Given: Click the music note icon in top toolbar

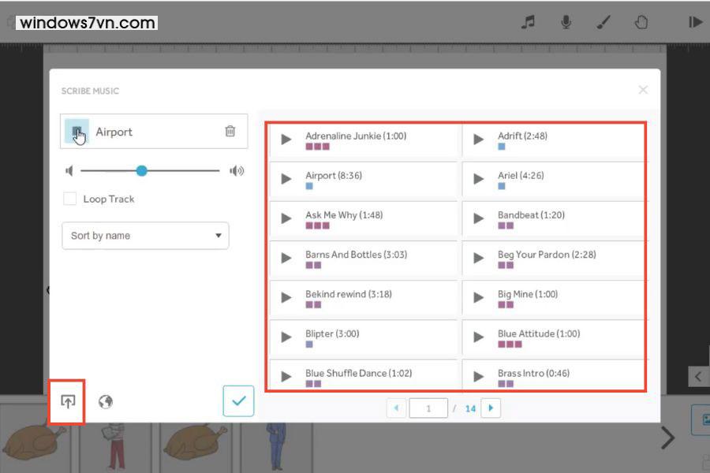Looking at the screenshot, I should 529,22.
